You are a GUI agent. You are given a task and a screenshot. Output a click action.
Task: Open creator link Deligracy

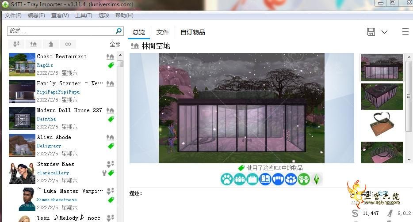click(49, 146)
